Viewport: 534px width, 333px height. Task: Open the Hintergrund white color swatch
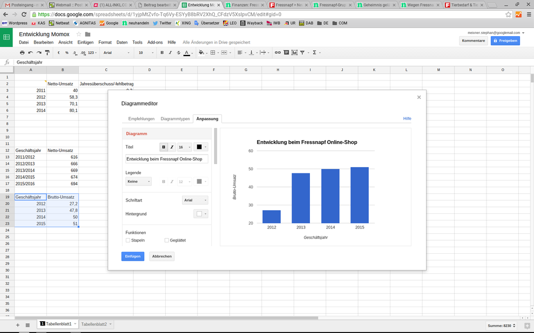coord(201,214)
